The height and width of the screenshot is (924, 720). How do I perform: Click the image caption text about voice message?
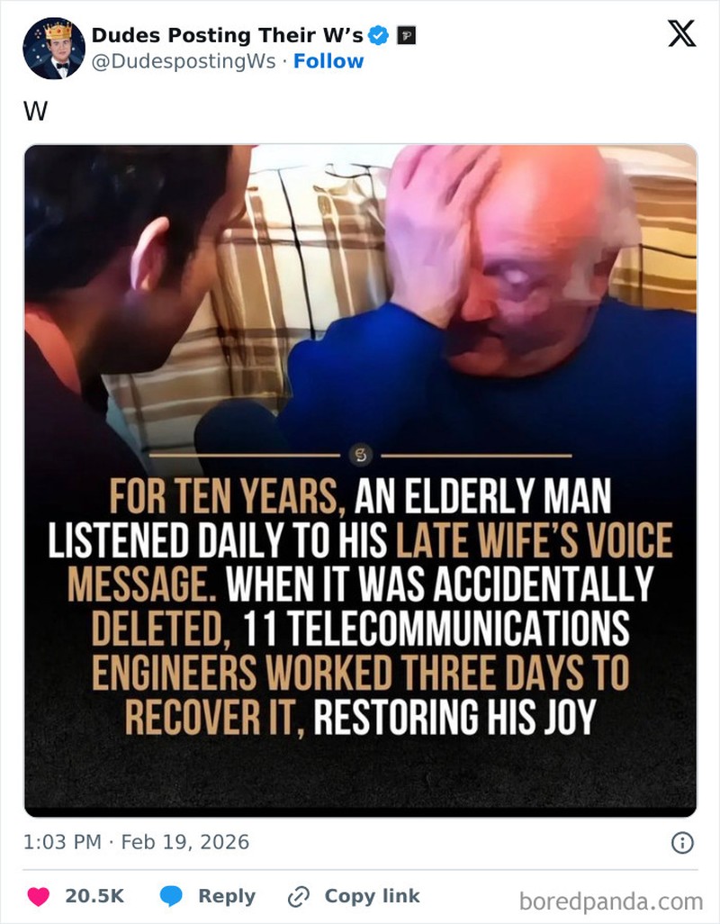(x=360, y=606)
